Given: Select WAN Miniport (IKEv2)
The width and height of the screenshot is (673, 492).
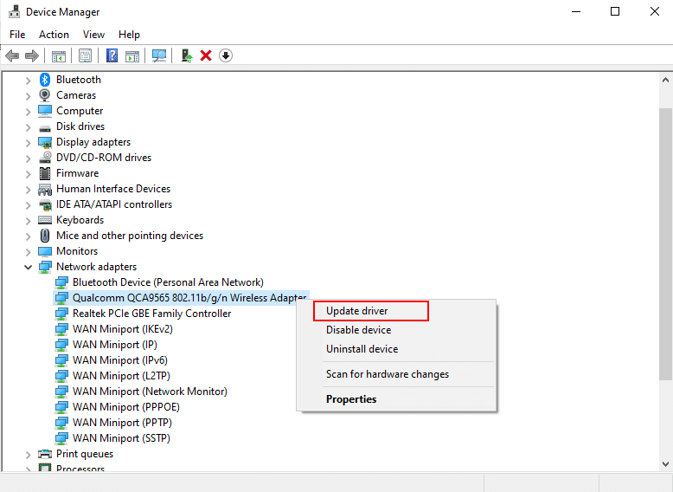Looking at the screenshot, I should (122, 329).
